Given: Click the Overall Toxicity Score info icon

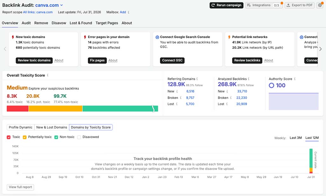Looking at the screenshot, I should click(48, 75).
